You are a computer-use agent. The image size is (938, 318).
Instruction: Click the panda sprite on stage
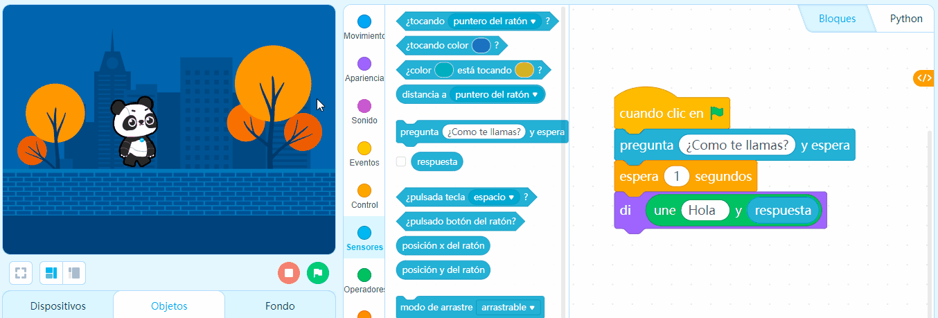[137, 132]
